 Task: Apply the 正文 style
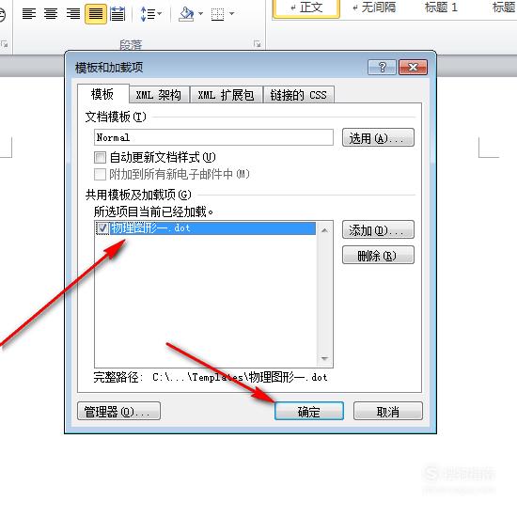[x=306, y=8]
